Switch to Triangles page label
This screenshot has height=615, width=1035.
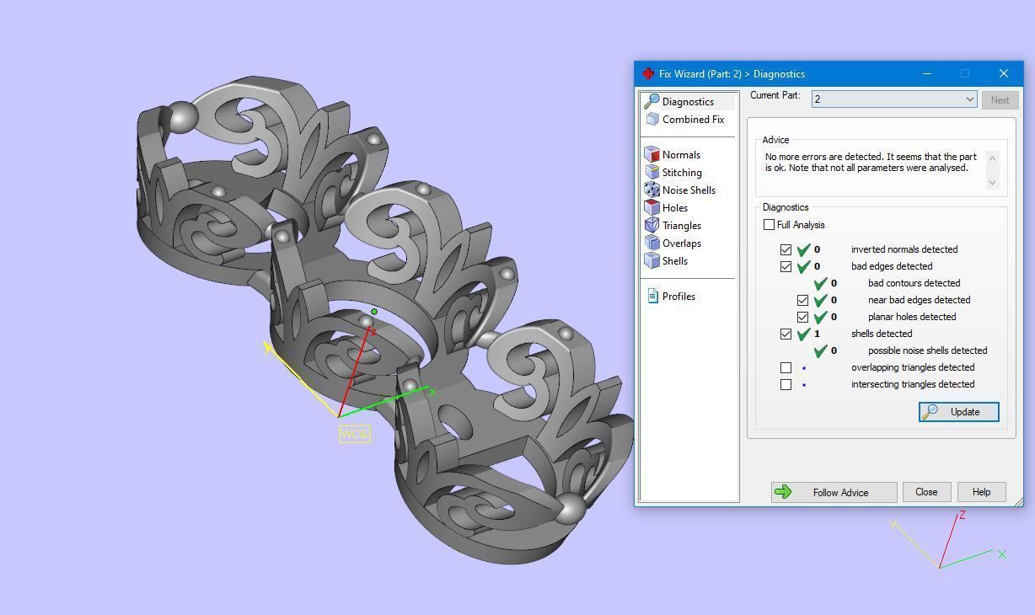pyautogui.click(x=682, y=226)
